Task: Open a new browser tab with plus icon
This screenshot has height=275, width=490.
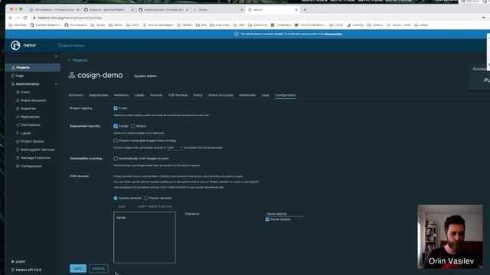Action: (x=305, y=10)
